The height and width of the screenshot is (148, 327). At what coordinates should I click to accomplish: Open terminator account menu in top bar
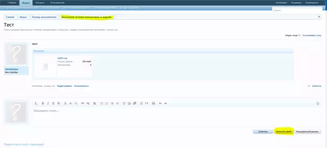pos(282,3)
